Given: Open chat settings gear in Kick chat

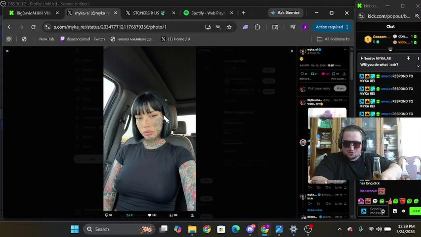Looking at the screenshot, I should (x=404, y=211).
